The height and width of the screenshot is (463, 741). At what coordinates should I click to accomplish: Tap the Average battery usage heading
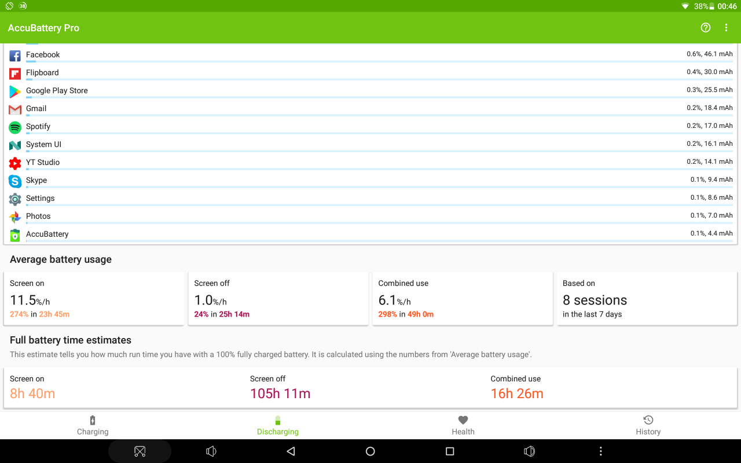click(x=61, y=259)
